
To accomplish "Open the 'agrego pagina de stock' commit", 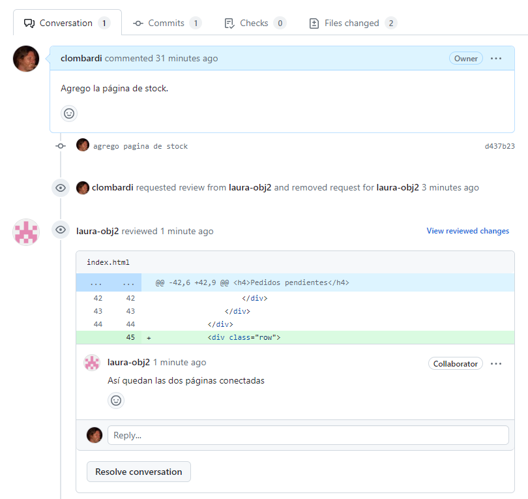I will click(x=140, y=146).
